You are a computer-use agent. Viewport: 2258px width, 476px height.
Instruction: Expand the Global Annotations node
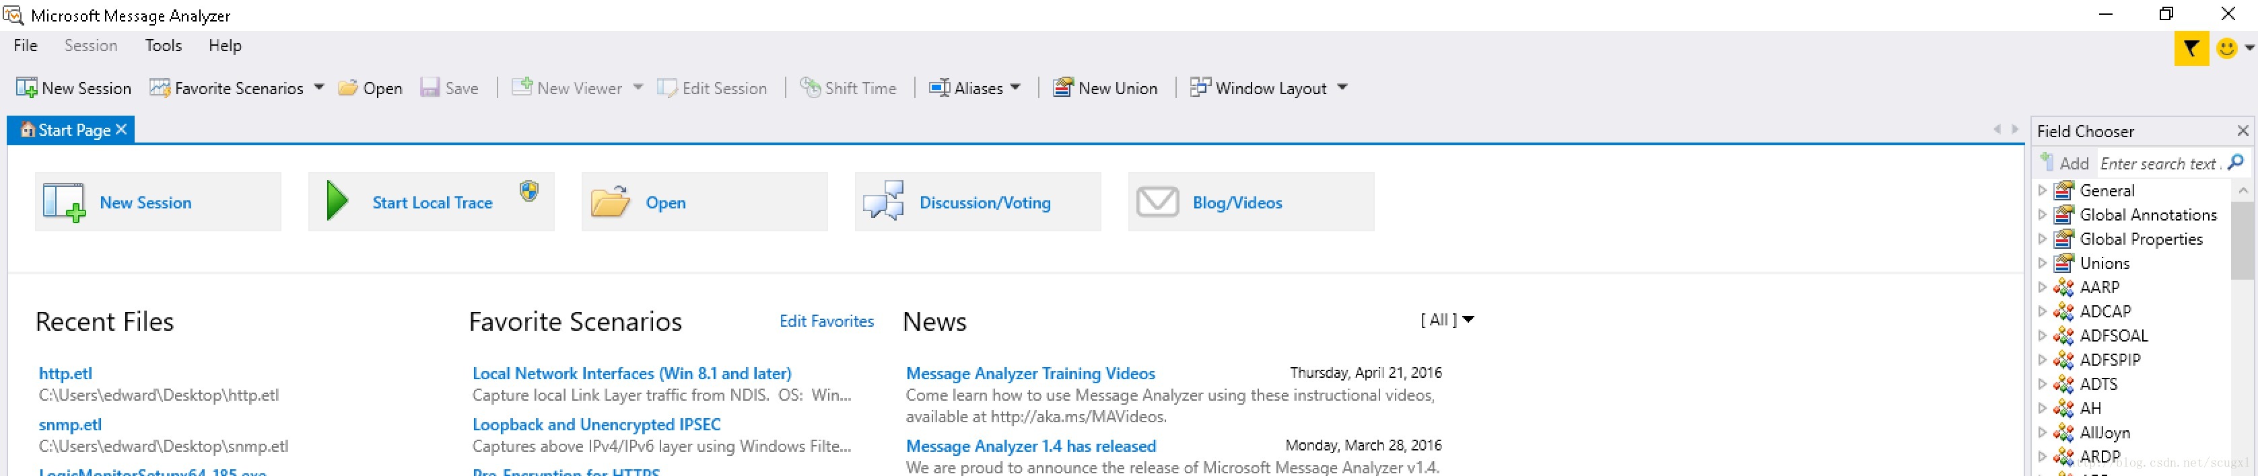pyautogui.click(x=2043, y=214)
